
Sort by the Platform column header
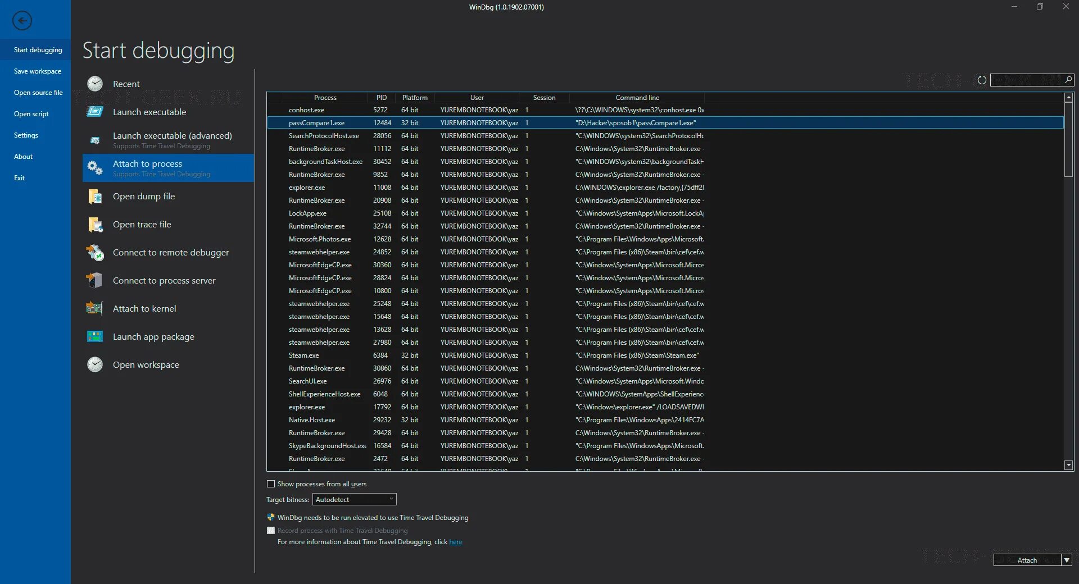coord(415,97)
